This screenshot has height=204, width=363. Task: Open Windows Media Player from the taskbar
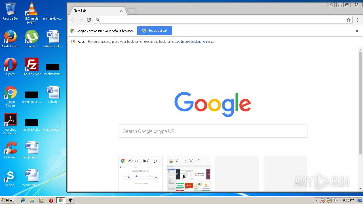pyautogui.click(x=42, y=200)
